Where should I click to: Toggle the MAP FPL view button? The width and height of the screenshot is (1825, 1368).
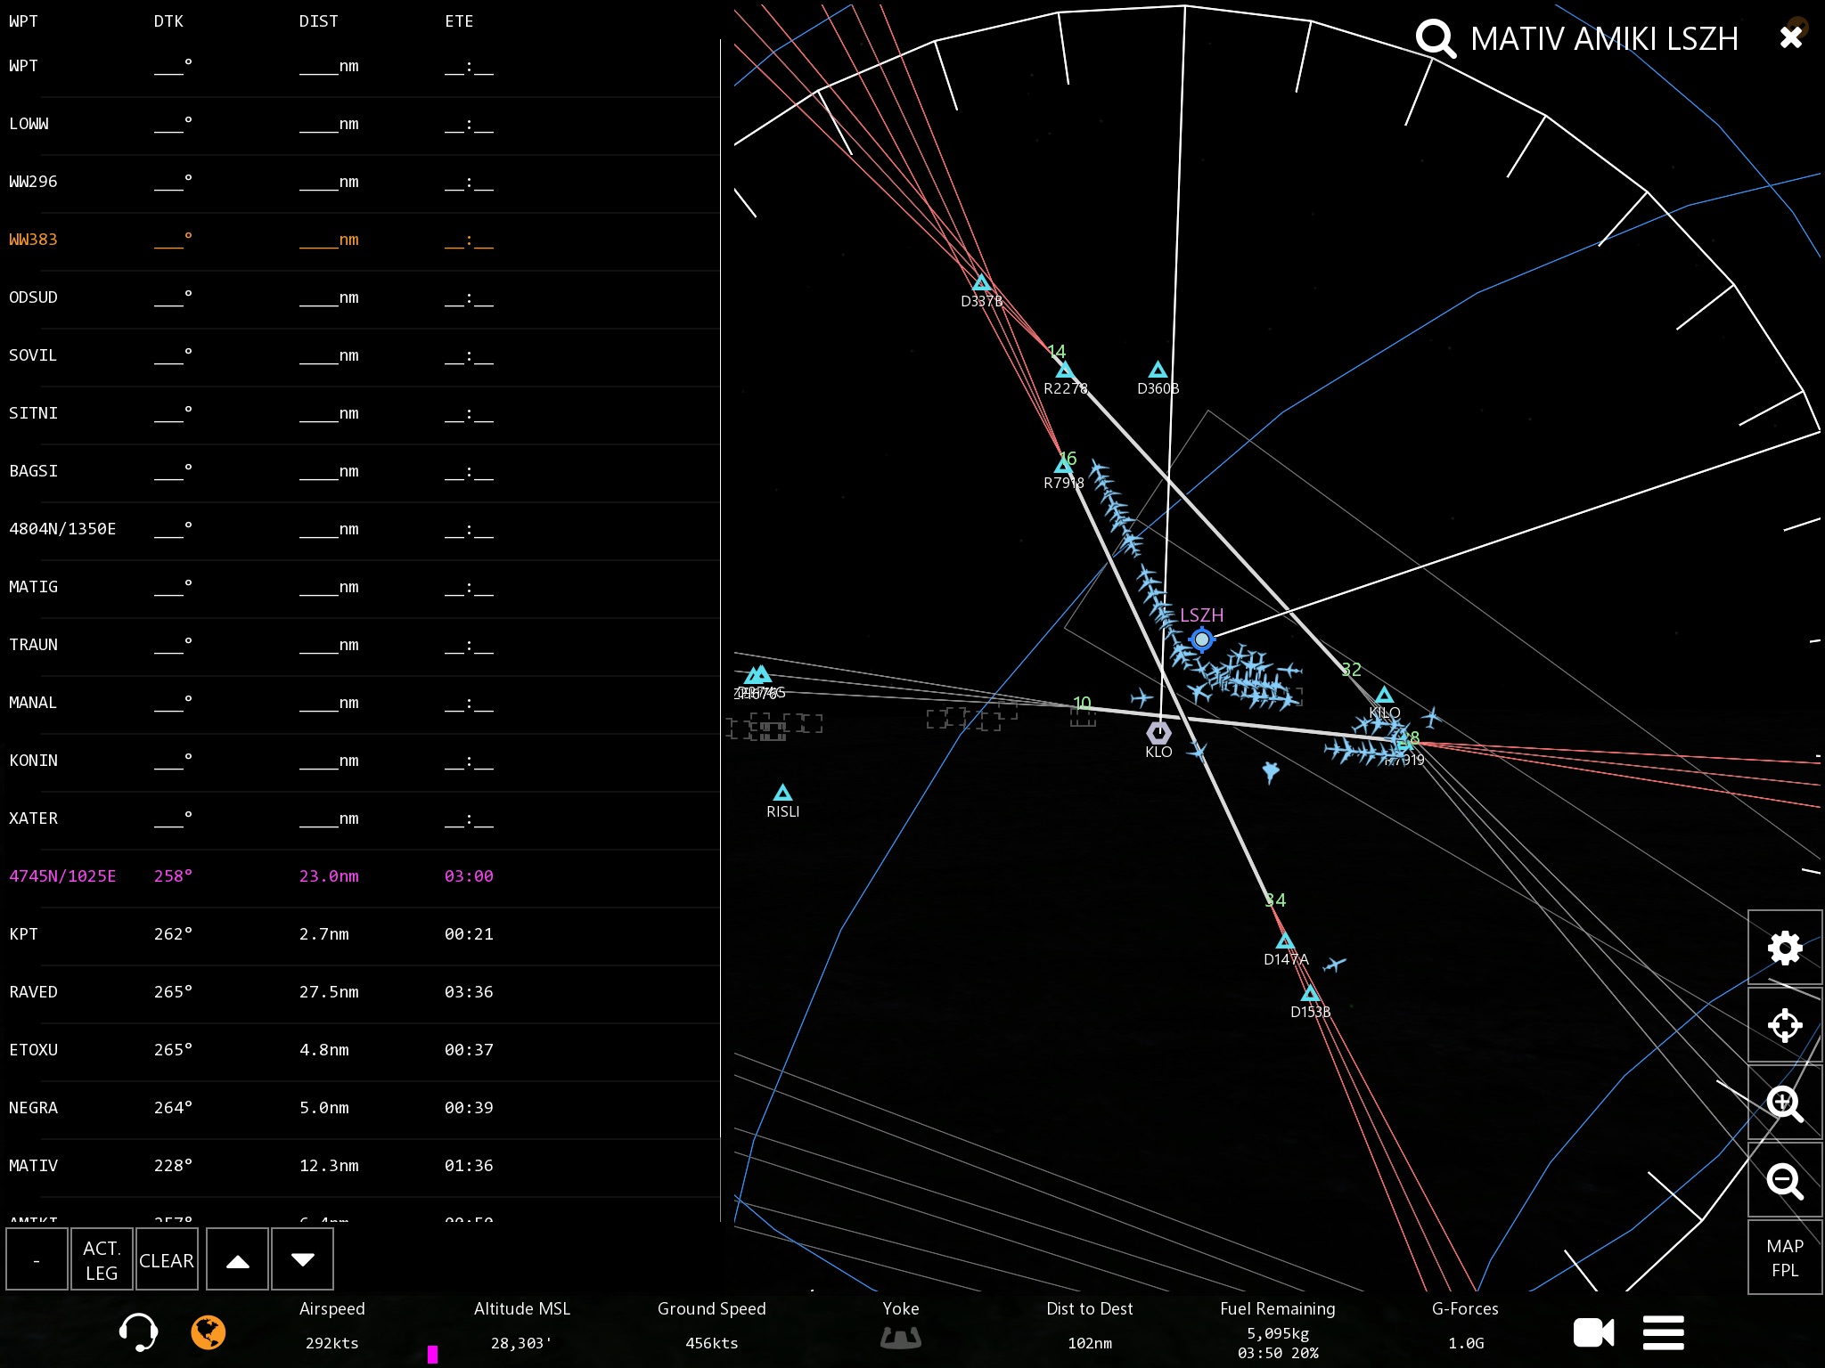click(x=1784, y=1258)
